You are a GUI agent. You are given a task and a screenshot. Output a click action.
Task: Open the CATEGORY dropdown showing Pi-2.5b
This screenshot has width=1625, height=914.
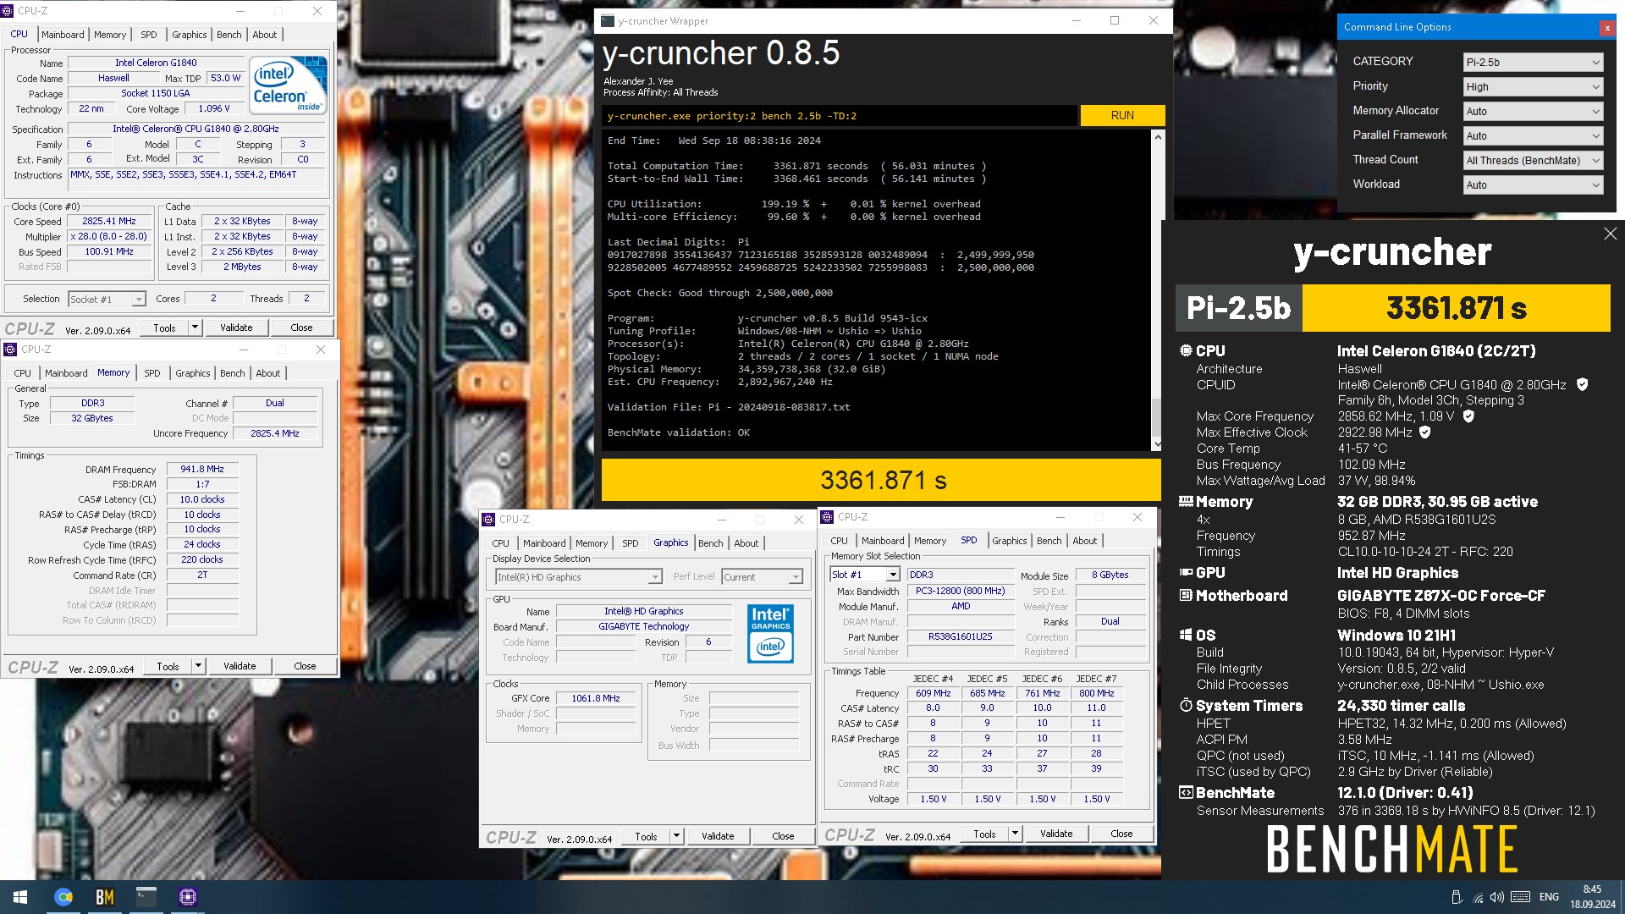pyautogui.click(x=1533, y=63)
